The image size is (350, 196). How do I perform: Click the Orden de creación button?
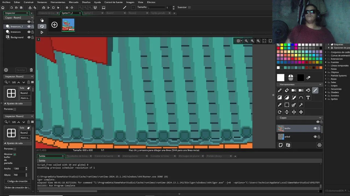(x=17, y=188)
